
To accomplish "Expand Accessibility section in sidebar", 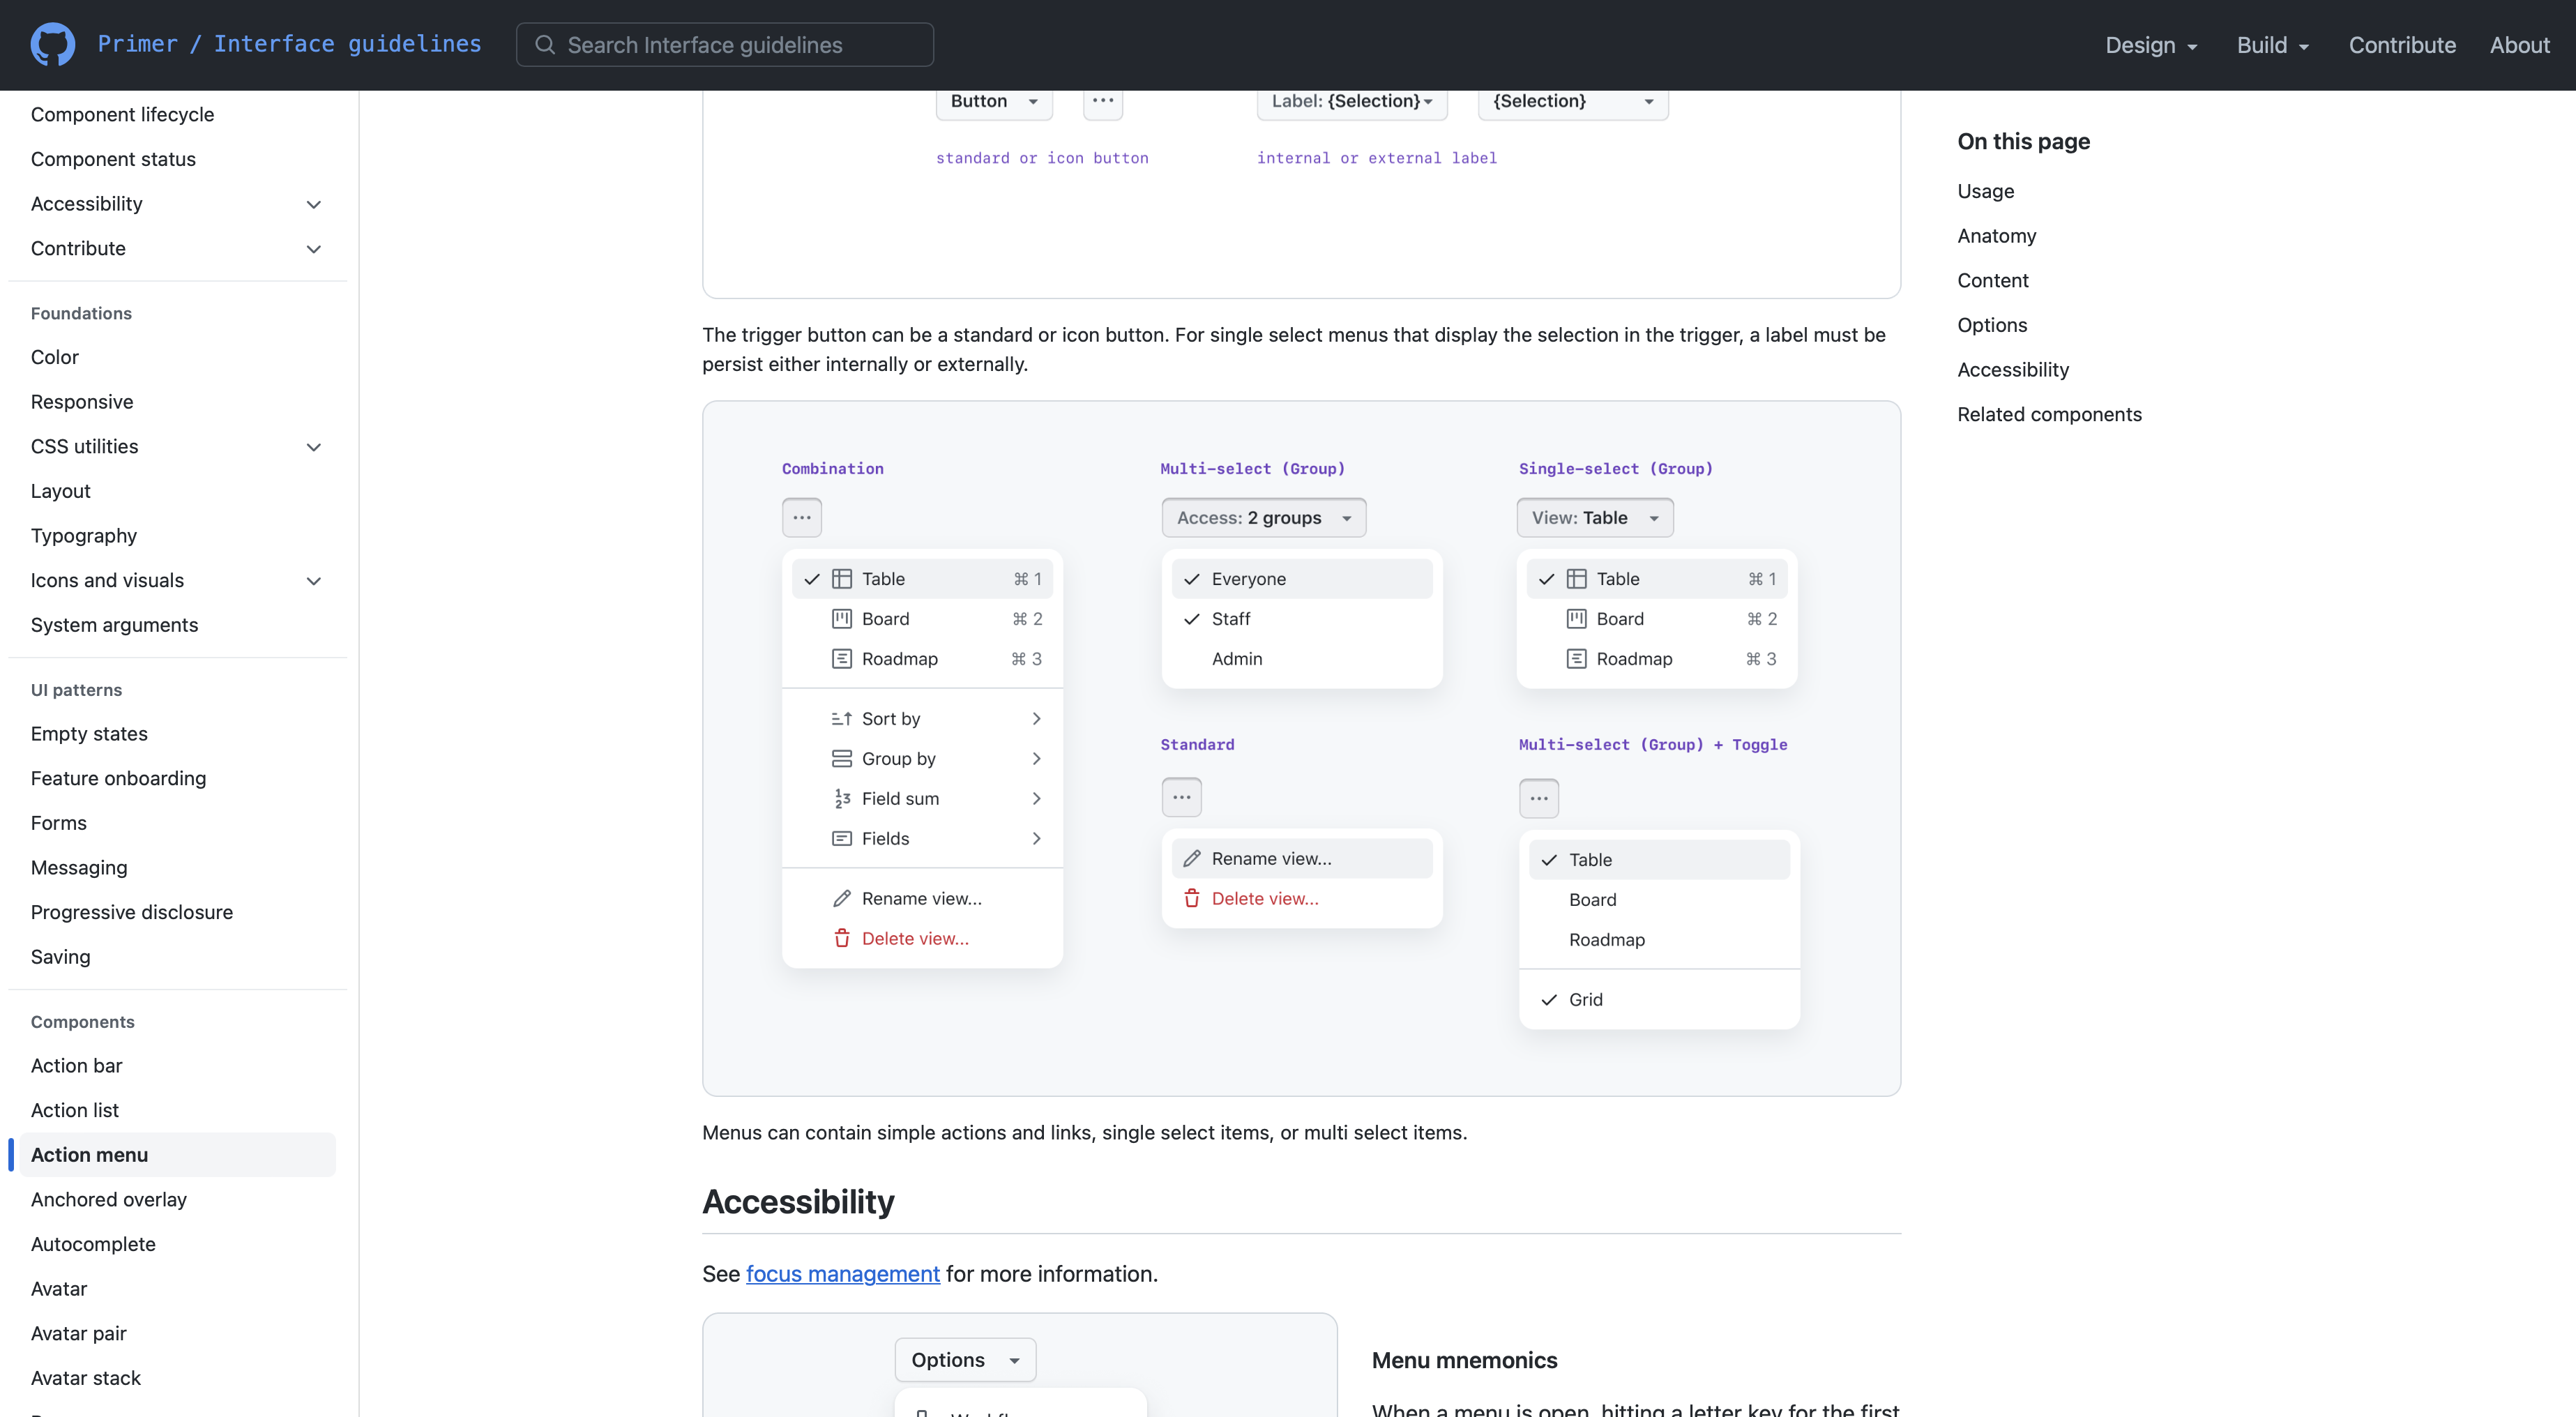I will click(x=313, y=204).
